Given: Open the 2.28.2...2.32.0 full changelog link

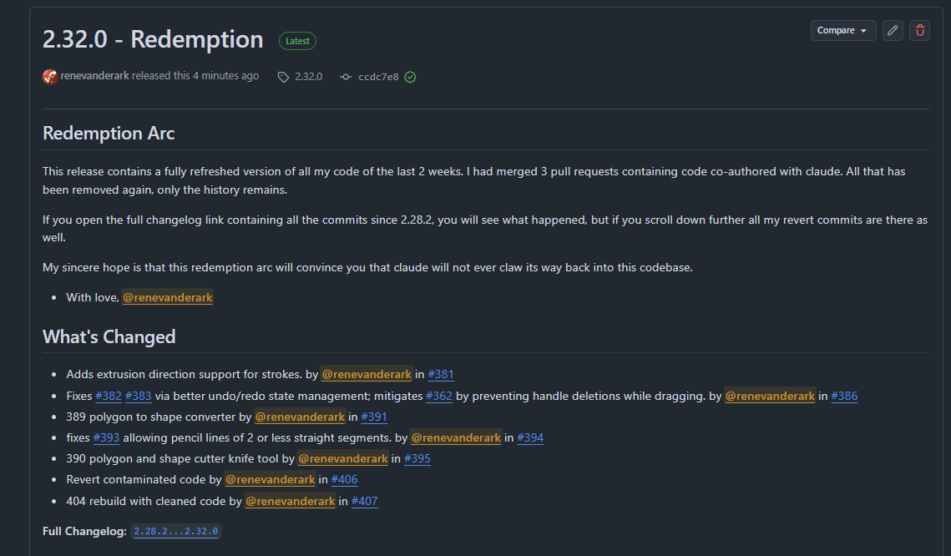Looking at the screenshot, I should [x=176, y=531].
